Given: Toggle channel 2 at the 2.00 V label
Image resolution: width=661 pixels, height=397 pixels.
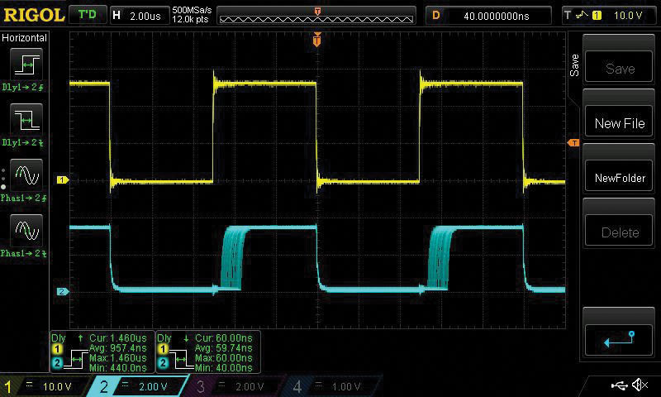Looking at the screenshot, I should click(x=143, y=386).
